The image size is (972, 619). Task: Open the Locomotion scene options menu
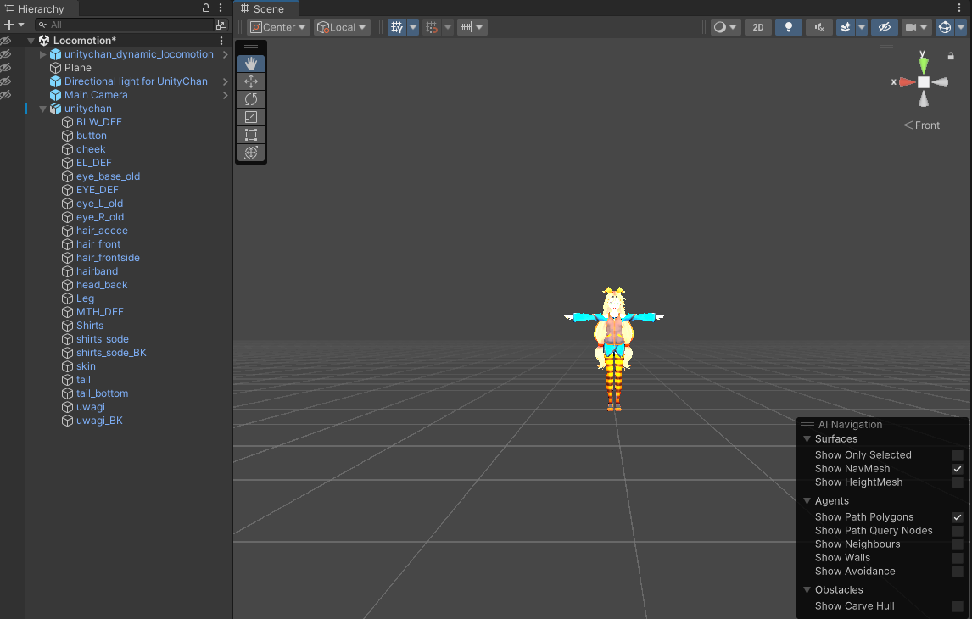pyautogui.click(x=221, y=40)
